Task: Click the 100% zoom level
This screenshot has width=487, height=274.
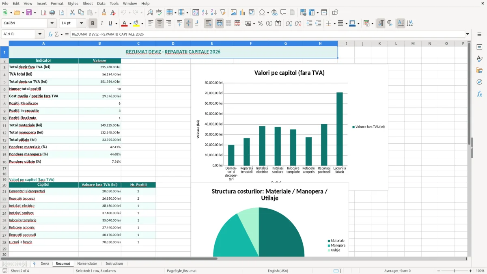Action: coord(480,271)
